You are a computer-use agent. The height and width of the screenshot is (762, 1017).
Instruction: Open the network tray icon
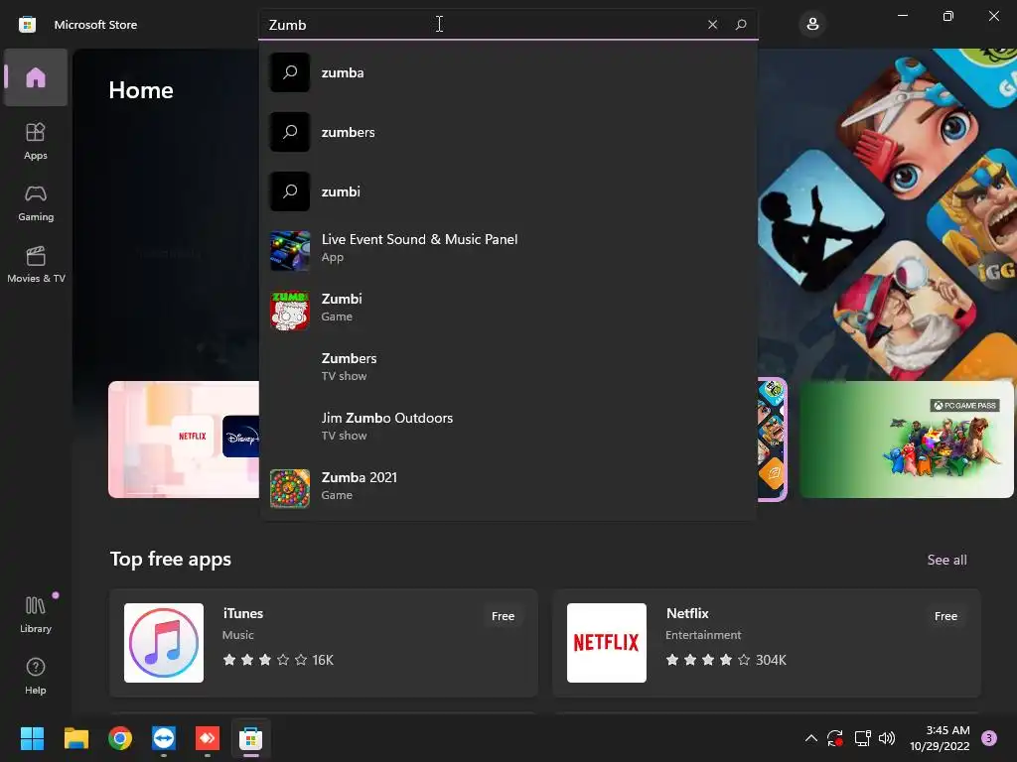coord(862,738)
